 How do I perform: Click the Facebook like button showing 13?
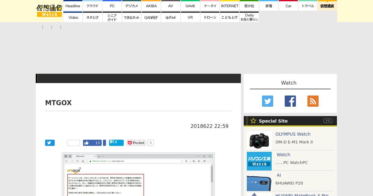tap(92, 143)
